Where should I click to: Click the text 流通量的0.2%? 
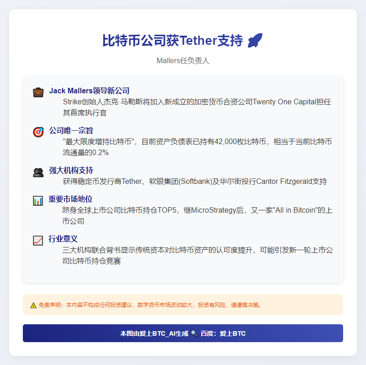(86, 153)
